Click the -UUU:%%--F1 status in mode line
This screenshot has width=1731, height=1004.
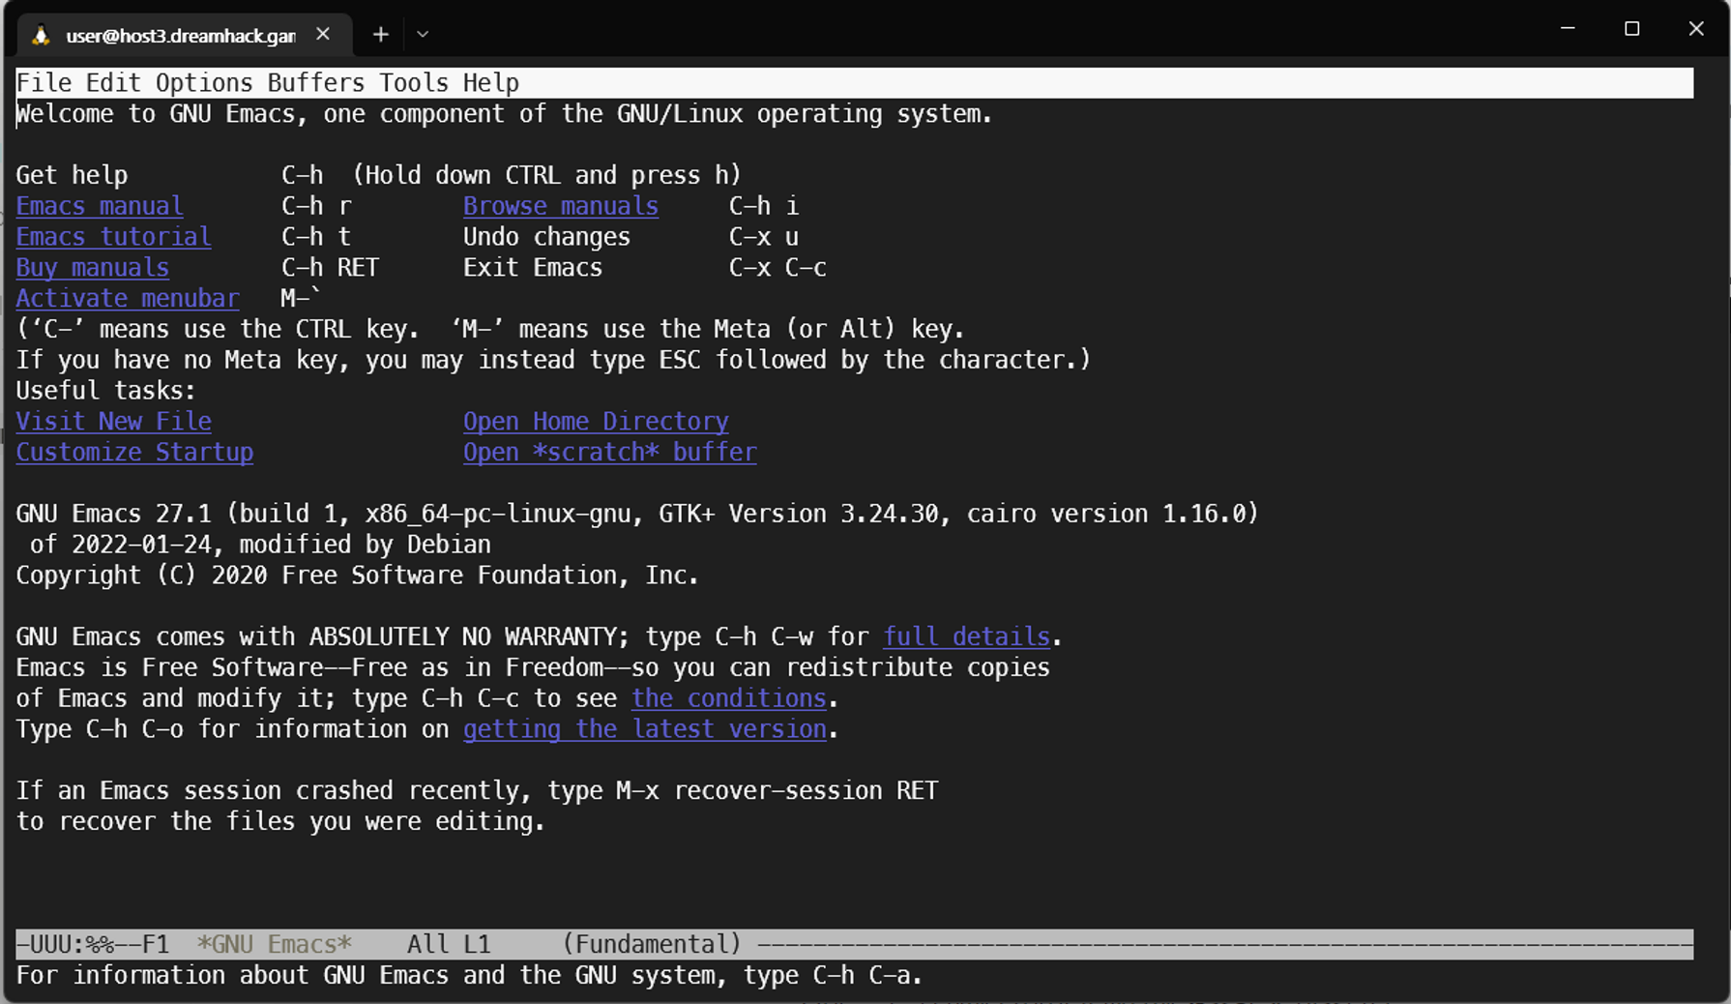93,944
